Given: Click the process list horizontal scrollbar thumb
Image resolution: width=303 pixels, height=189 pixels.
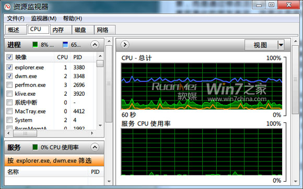Looking at the screenshot, I should [x=25, y=133].
